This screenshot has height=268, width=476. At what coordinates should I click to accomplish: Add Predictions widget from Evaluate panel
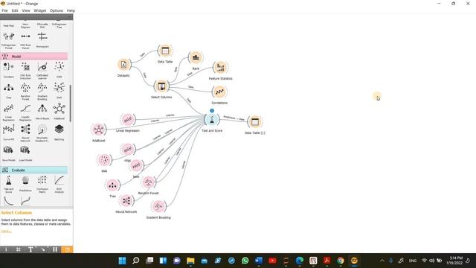pos(25,184)
